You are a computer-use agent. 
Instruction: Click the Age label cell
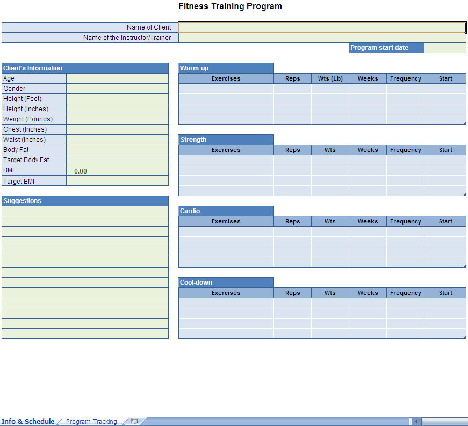point(34,78)
